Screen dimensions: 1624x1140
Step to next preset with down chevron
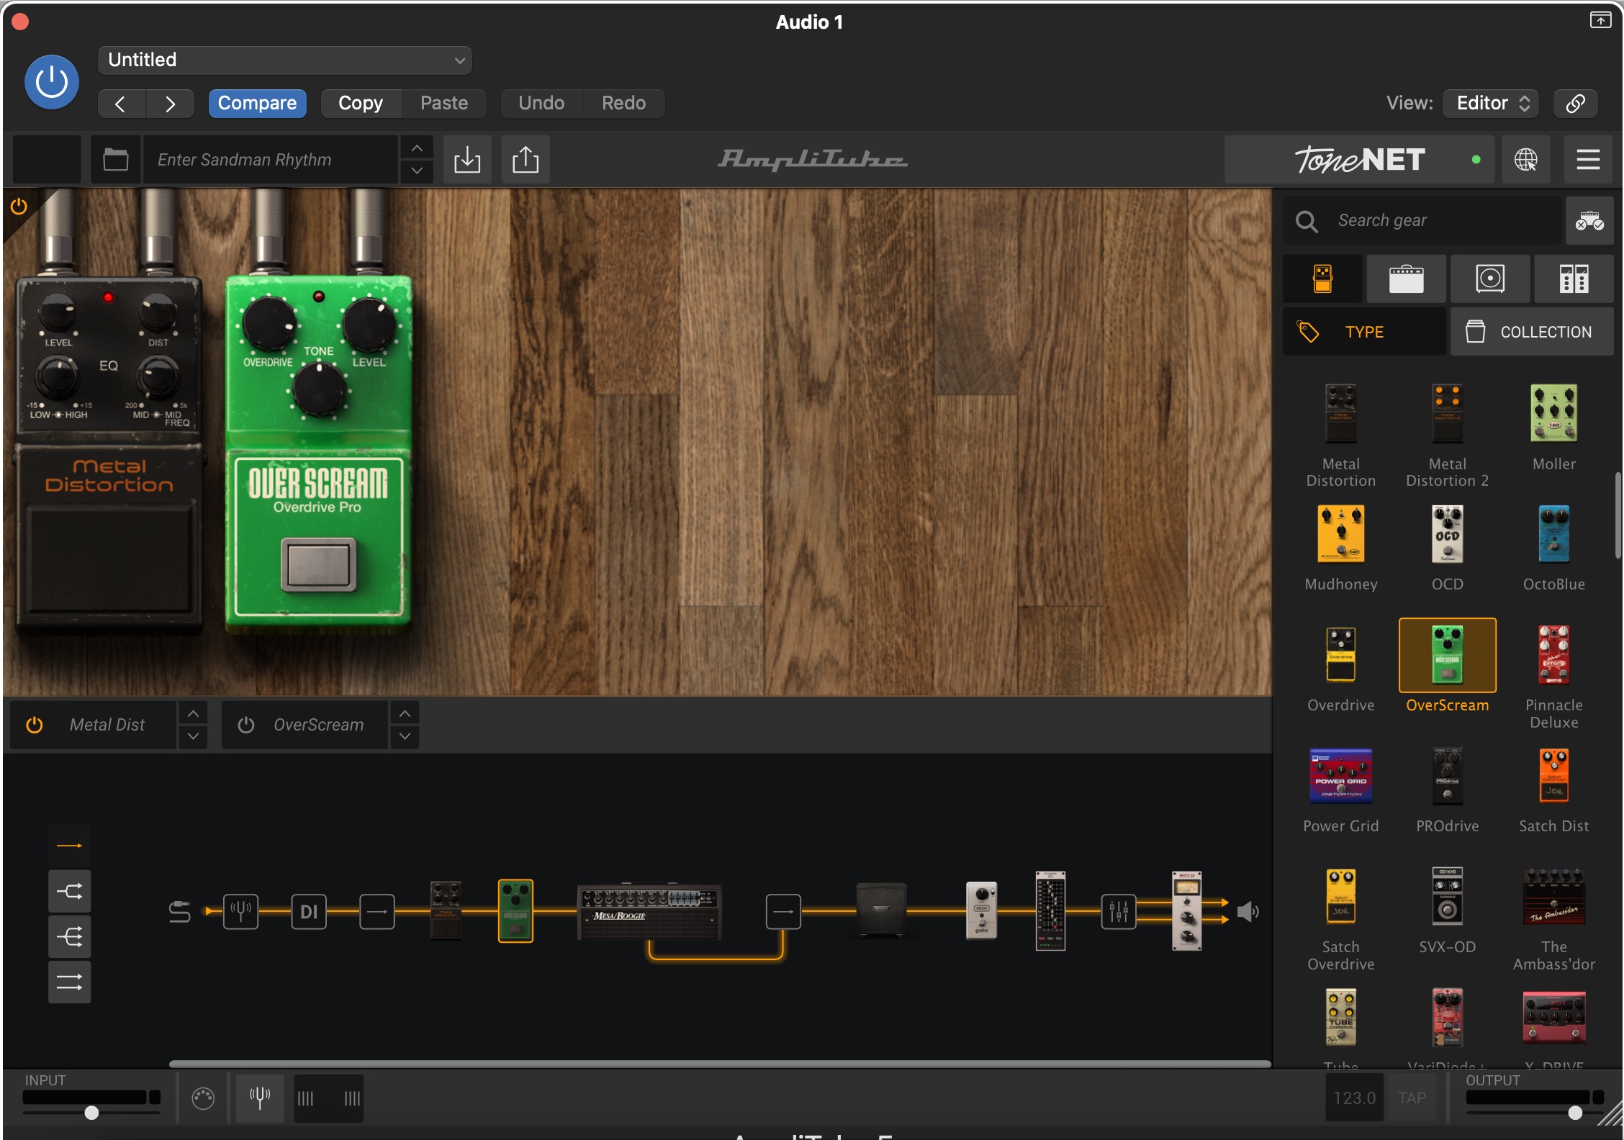pos(417,171)
